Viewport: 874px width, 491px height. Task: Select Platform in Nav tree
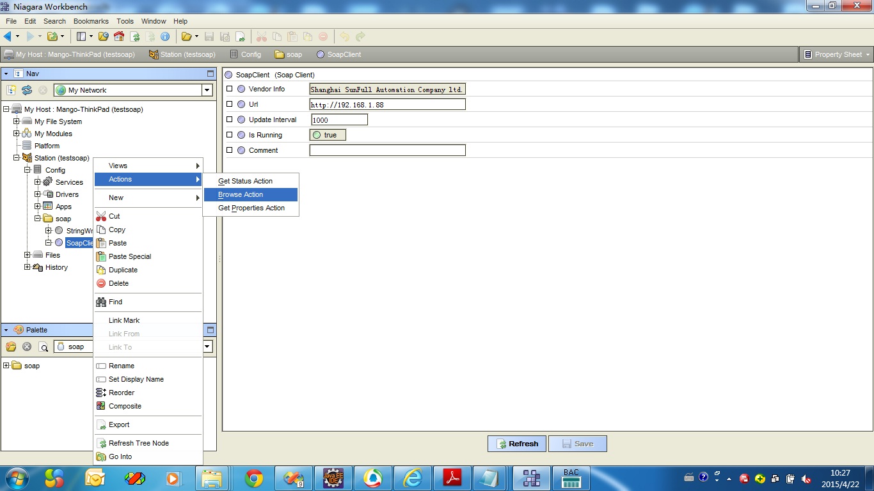(x=47, y=146)
